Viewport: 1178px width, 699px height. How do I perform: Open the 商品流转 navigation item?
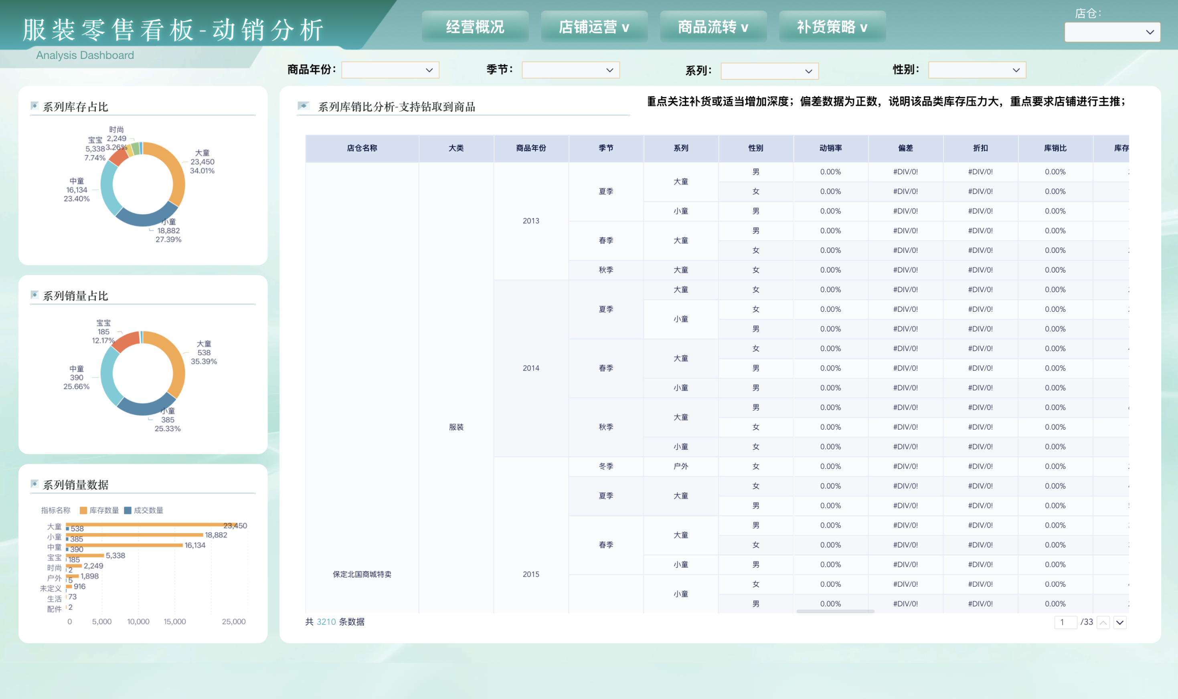coord(713,27)
